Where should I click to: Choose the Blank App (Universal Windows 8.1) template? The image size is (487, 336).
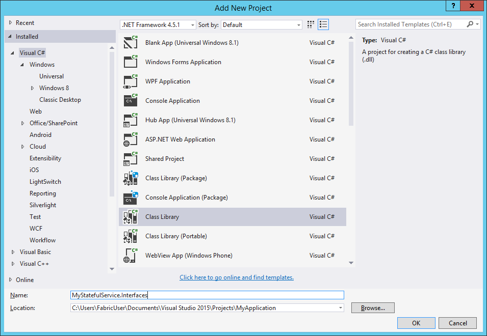(x=130, y=42)
